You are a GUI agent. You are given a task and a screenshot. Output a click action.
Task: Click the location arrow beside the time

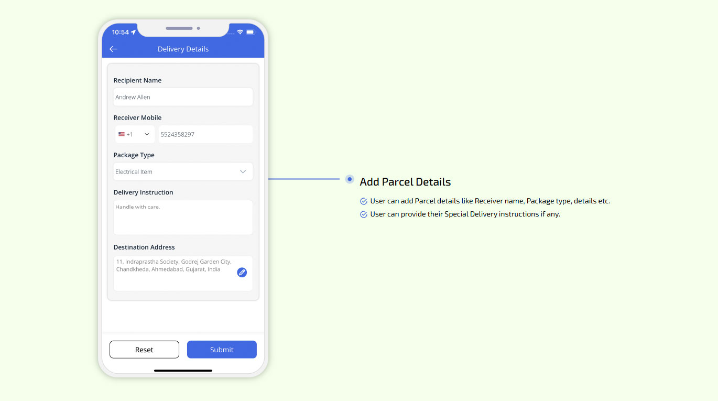click(x=134, y=32)
